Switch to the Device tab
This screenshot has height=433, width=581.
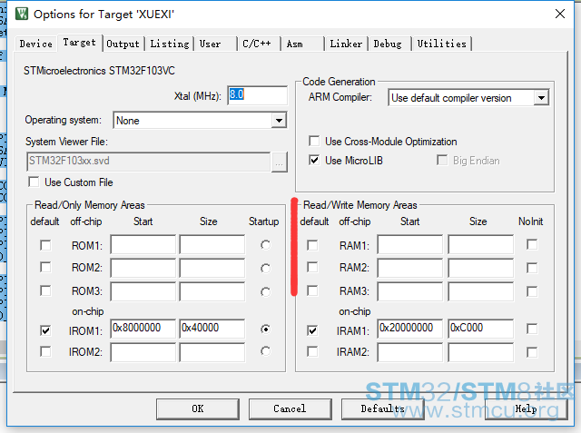pyautogui.click(x=36, y=44)
